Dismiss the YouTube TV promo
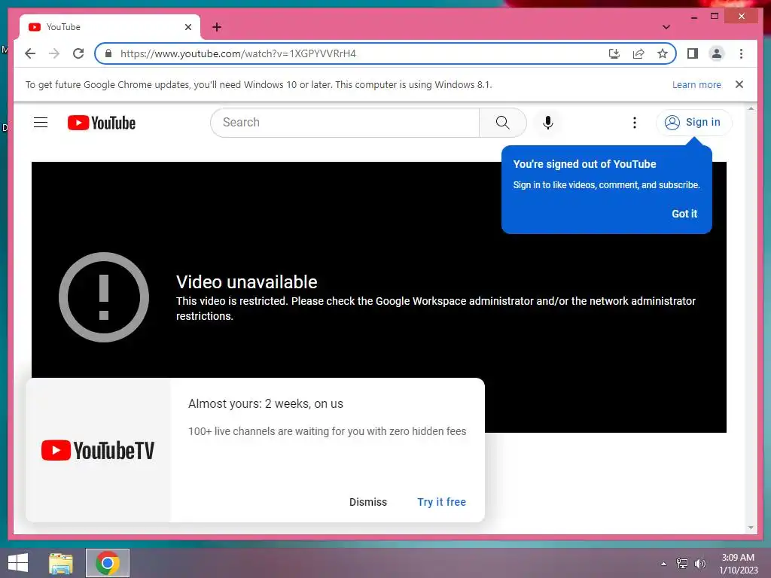The height and width of the screenshot is (578, 771). [367, 502]
